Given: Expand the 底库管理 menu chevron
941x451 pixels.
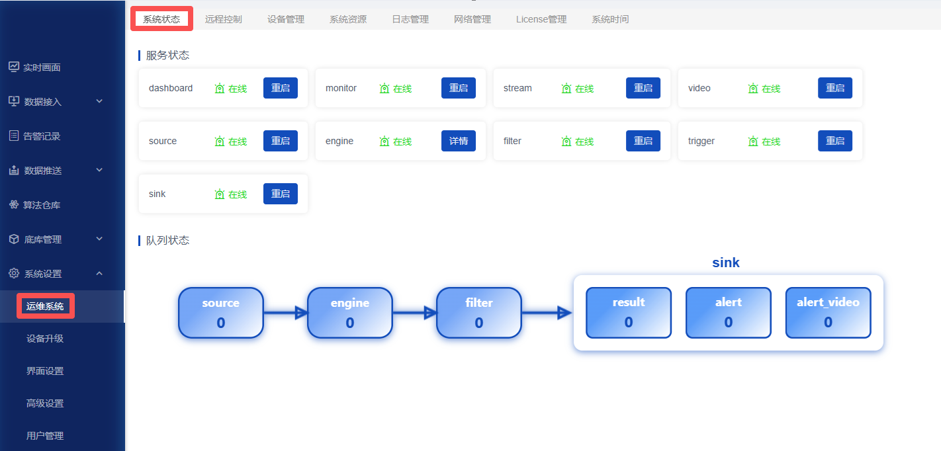Looking at the screenshot, I should pyautogui.click(x=99, y=239).
